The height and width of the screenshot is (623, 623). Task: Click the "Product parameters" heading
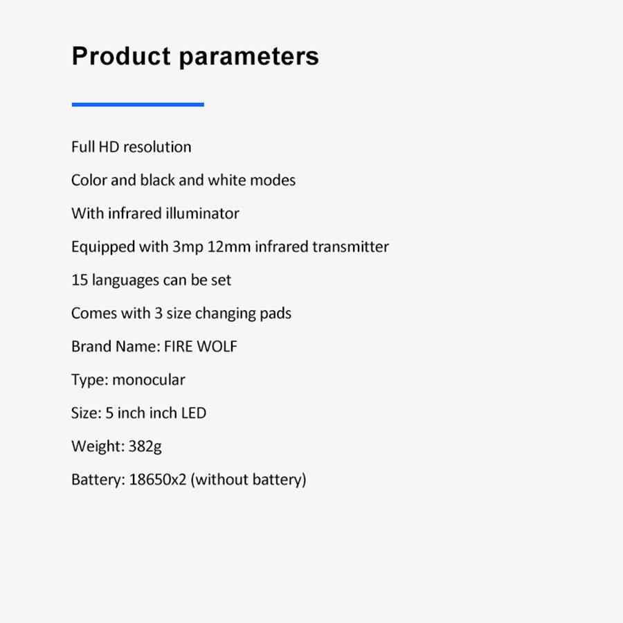point(195,56)
